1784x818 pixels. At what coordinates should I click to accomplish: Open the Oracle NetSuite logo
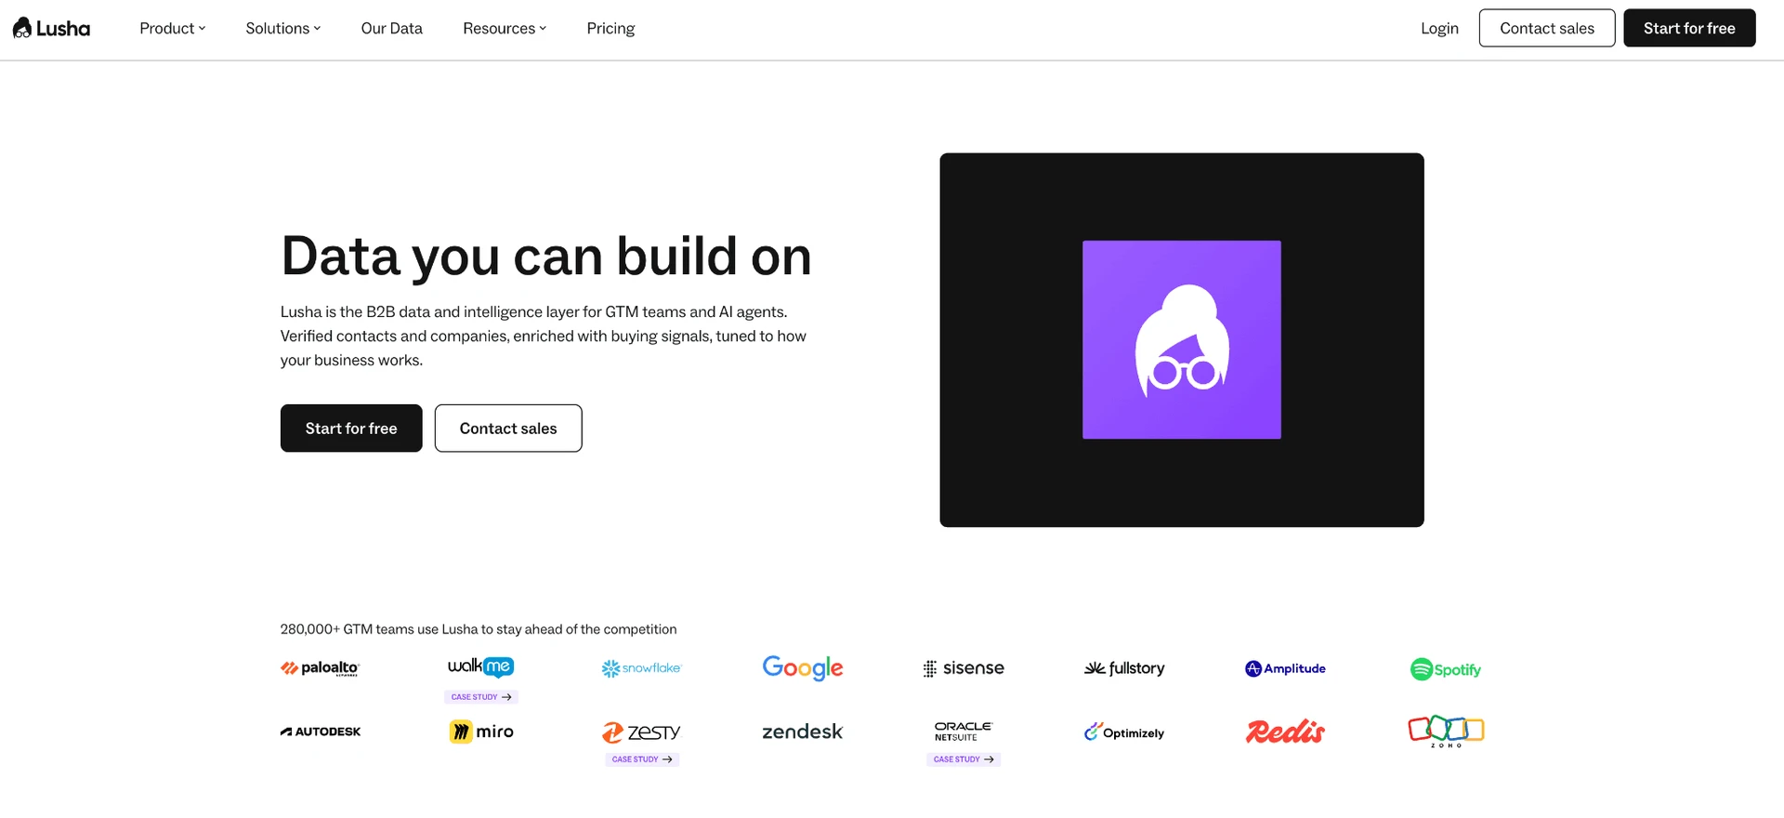(x=964, y=731)
